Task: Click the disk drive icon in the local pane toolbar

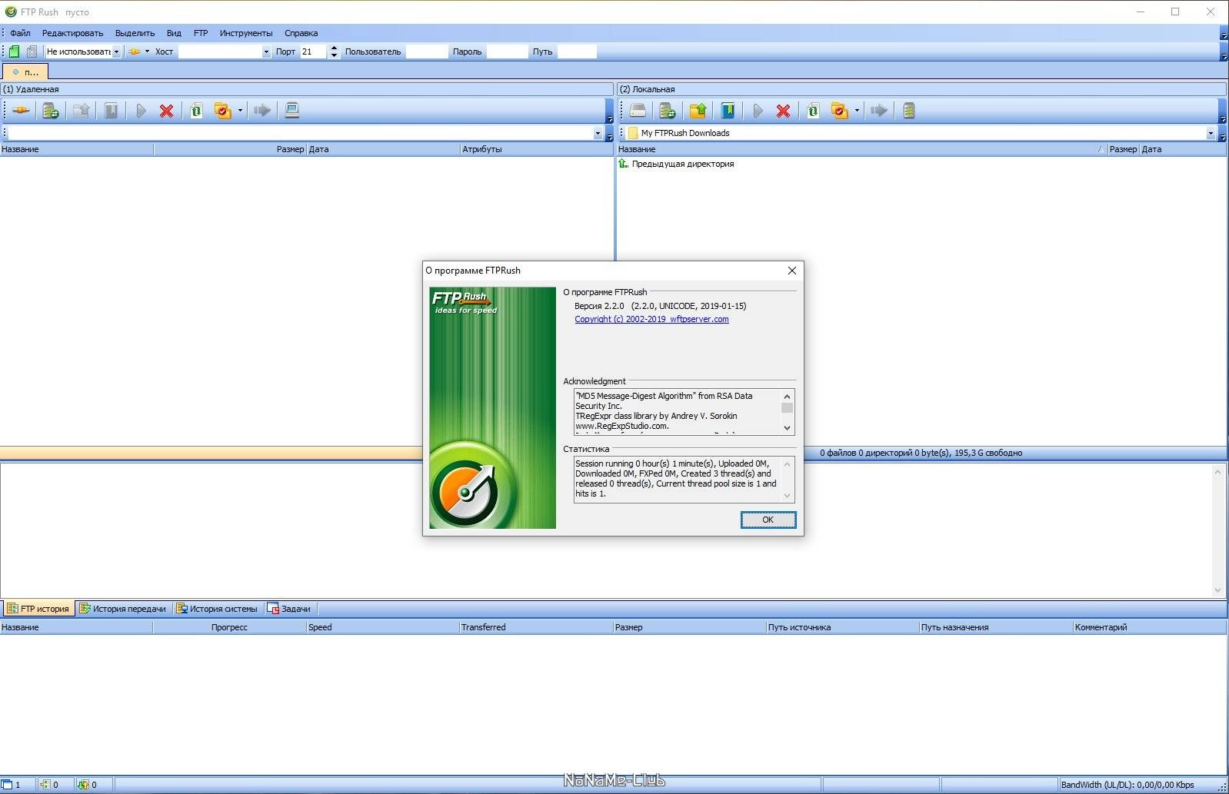Action: click(638, 111)
